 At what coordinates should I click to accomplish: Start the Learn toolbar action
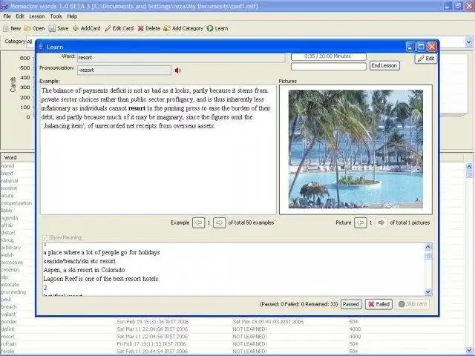click(x=217, y=28)
